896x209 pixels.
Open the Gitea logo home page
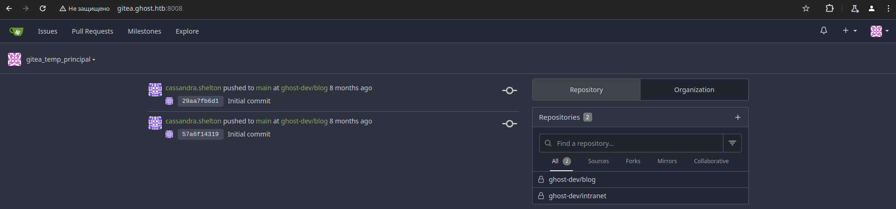[x=16, y=31]
